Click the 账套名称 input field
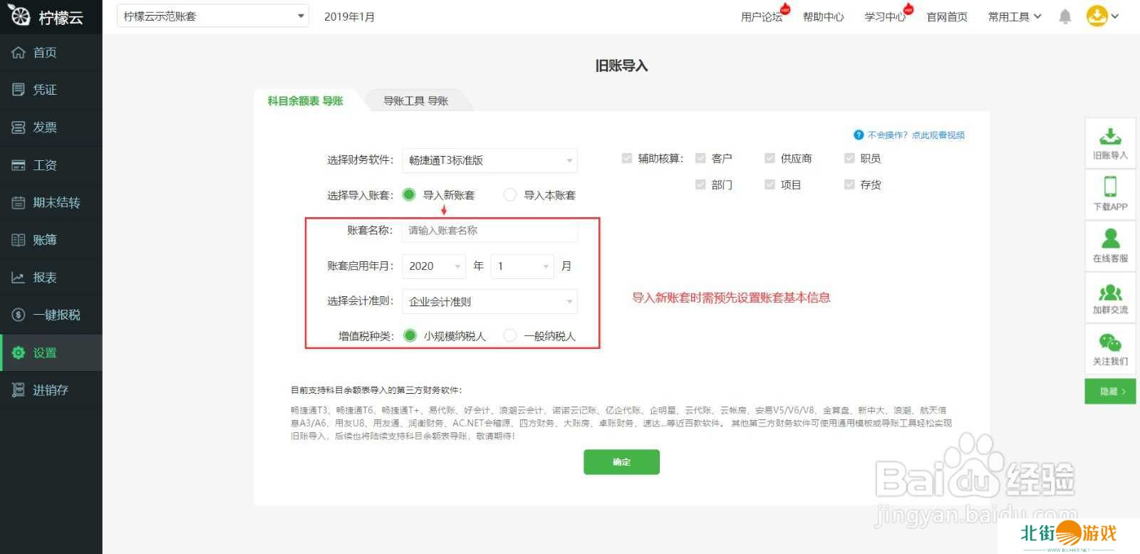This screenshot has width=1140, height=554. coord(489,230)
